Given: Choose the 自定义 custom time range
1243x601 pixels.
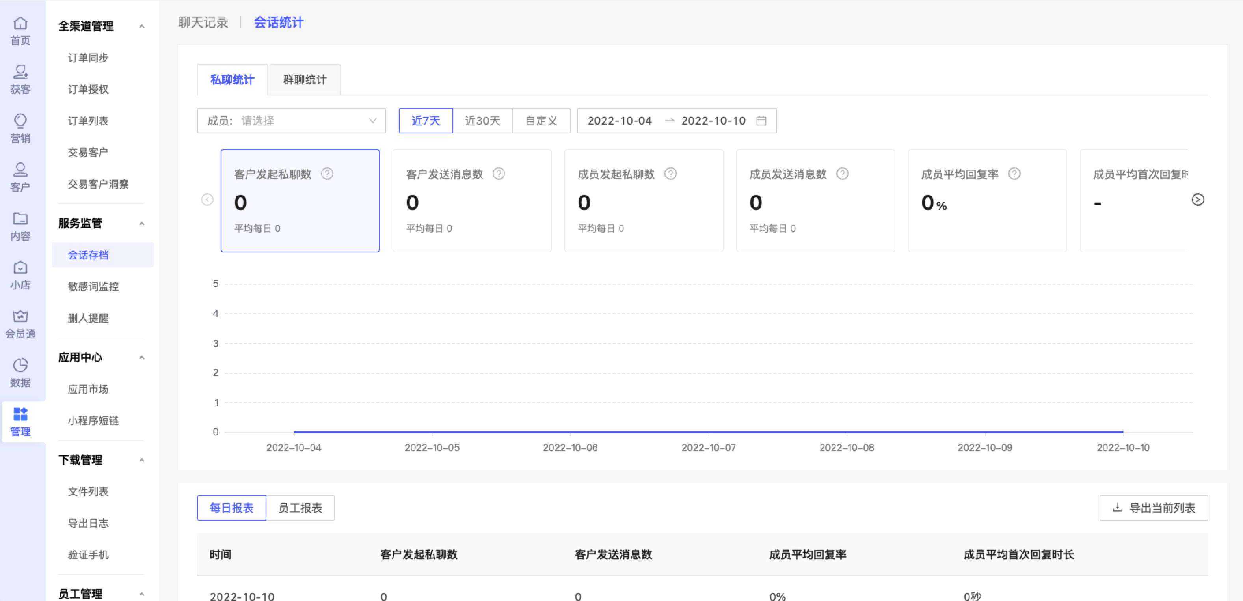Looking at the screenshot, I should pos(541,121).
